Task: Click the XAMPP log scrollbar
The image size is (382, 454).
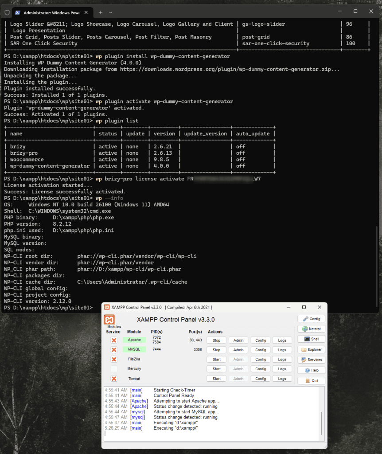Action: tap(321, 423)
